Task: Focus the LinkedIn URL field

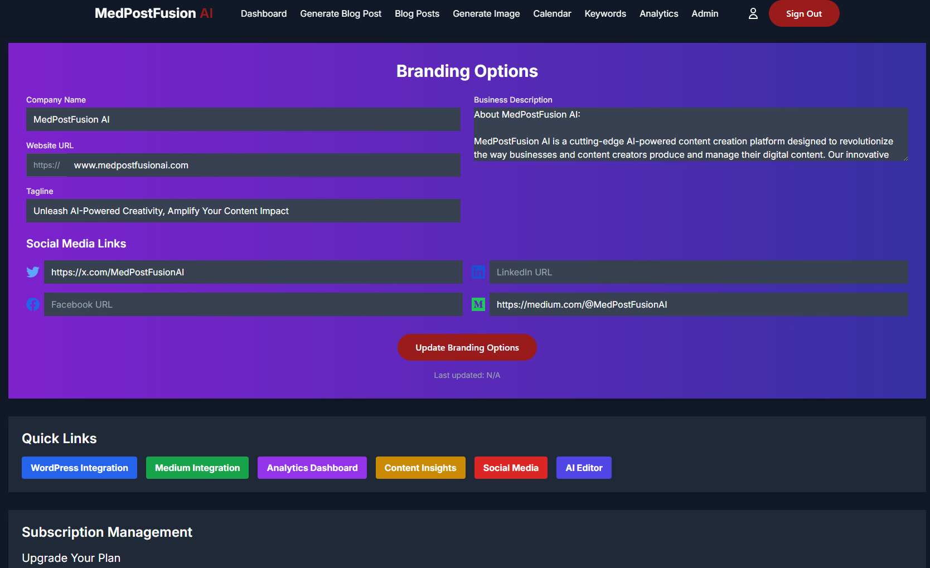Action: point(699,272)
